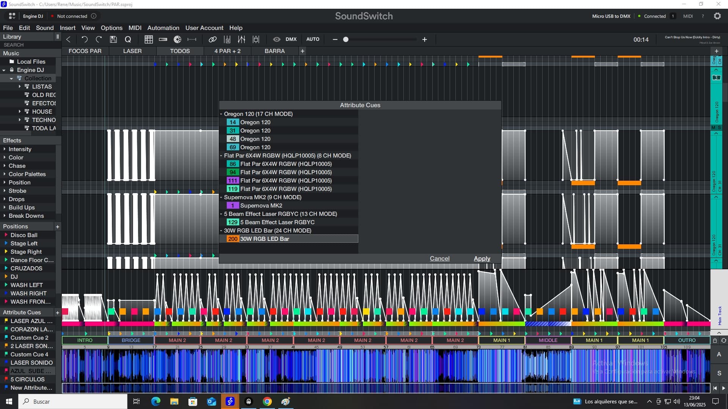Add a new position with the Positions plus
Viewport: 728px width, 409px height.
coord(58,226)
